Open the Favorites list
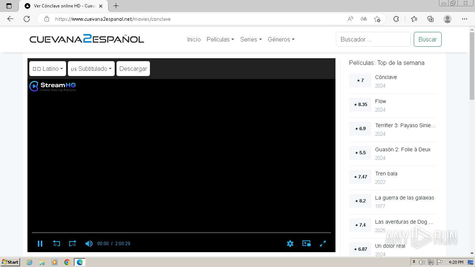Viewport: 475px width, 267px height. 414,19
